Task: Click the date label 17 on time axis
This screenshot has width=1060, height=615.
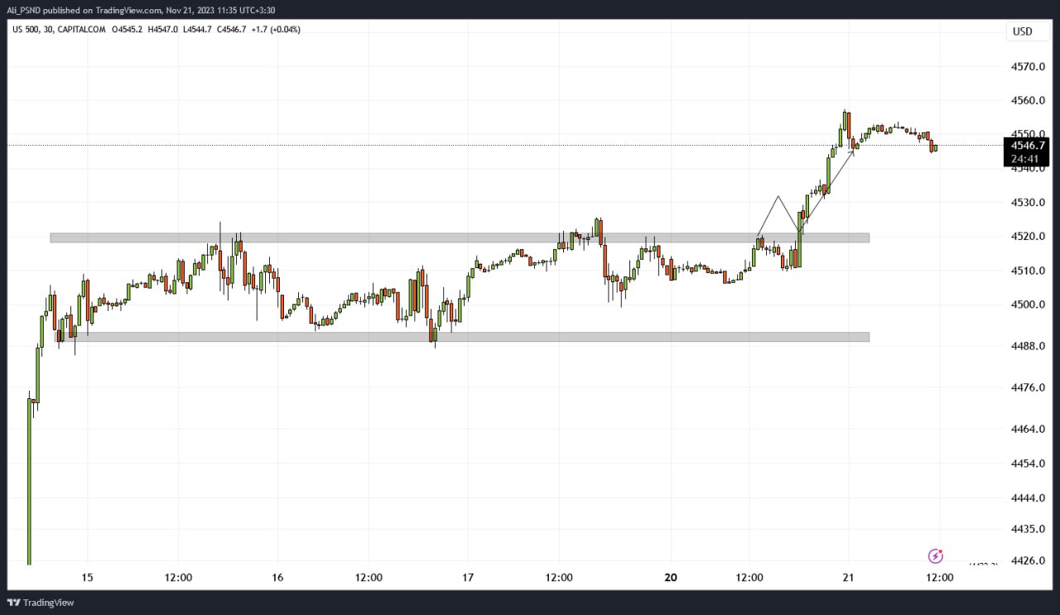Action: [x=468, y=578]
